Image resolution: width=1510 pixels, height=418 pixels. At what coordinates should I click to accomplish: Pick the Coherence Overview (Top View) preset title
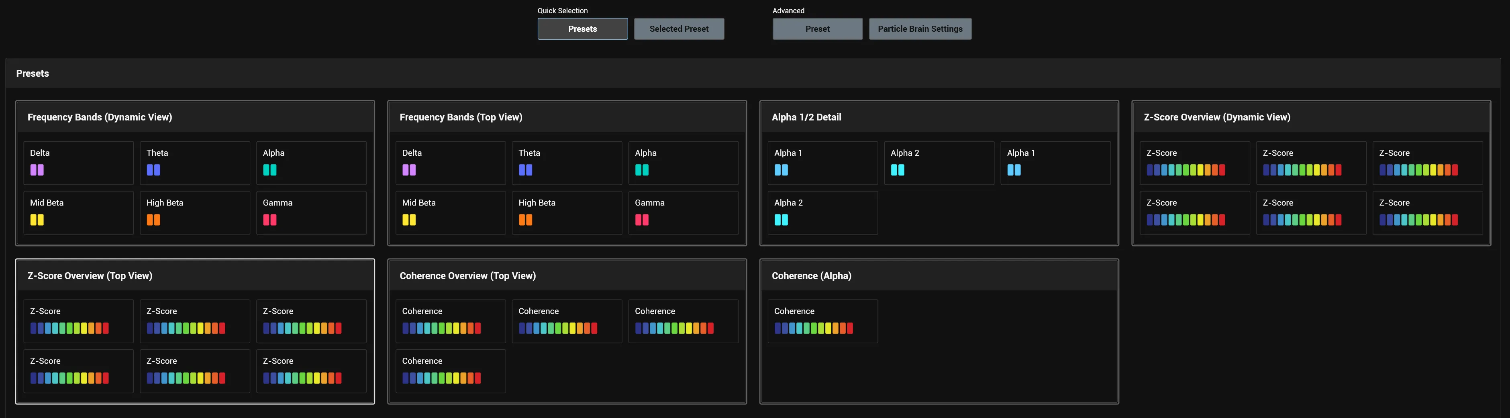pos(468,275)
